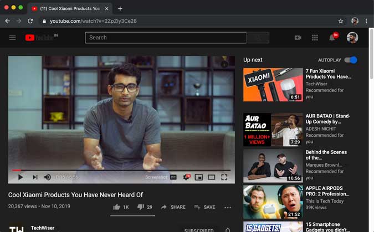Open AUR BATAO Stand-Up Comedy thumbnail
The height and width of the screenshot is (232, 374).
273,130
